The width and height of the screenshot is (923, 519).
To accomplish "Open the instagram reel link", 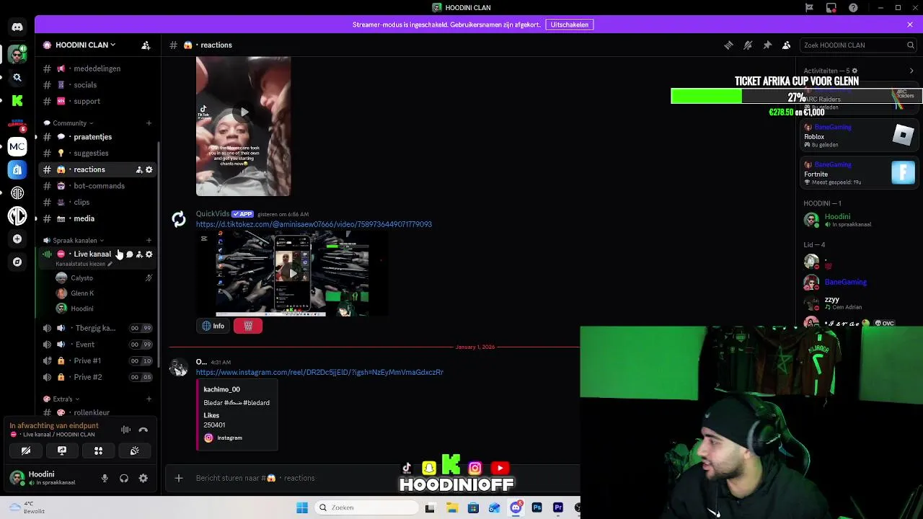I will click(x=319, y=373).
